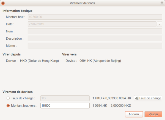Click the Virement de fonds title bar
The width and height of the screenshot is (165, 120).
[82, 3]
